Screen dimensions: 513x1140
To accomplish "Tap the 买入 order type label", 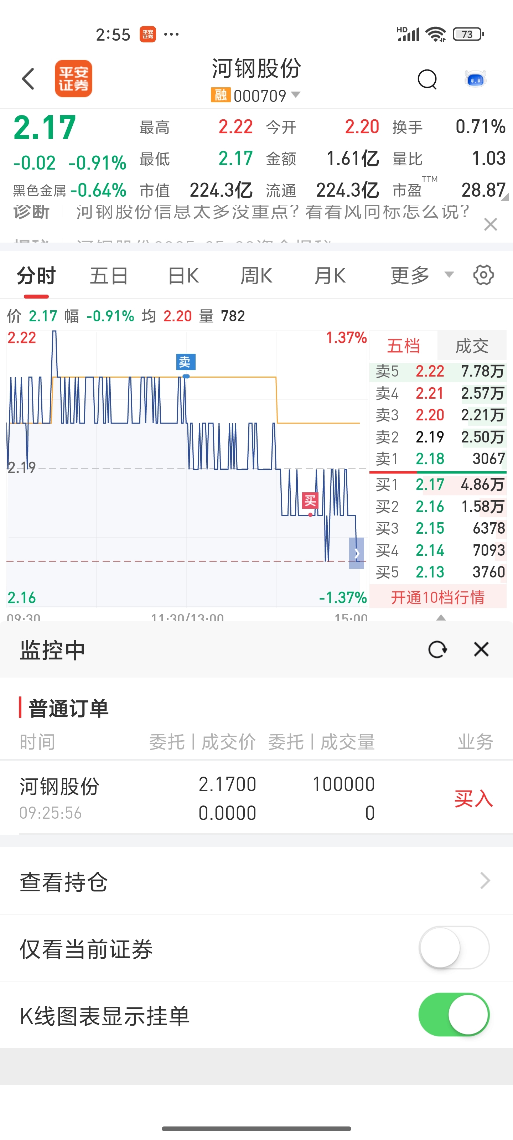I will click(473, 798).
